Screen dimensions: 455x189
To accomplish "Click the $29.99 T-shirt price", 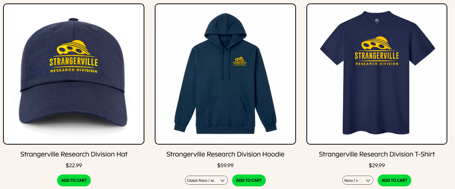I will click(376, 166).
